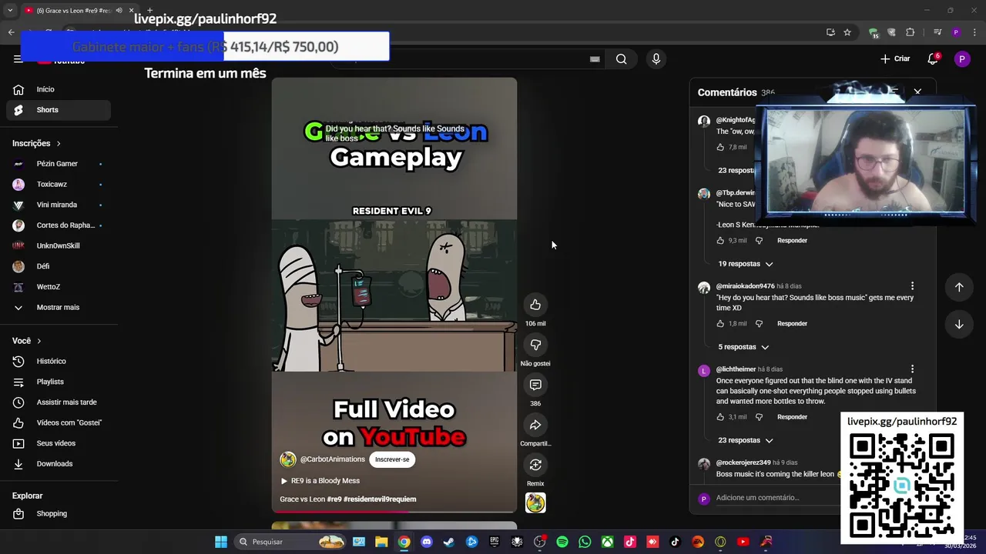Screen dimensions: 986x554
Task: Open comments button showing 386
Action: tap(535, 385)
